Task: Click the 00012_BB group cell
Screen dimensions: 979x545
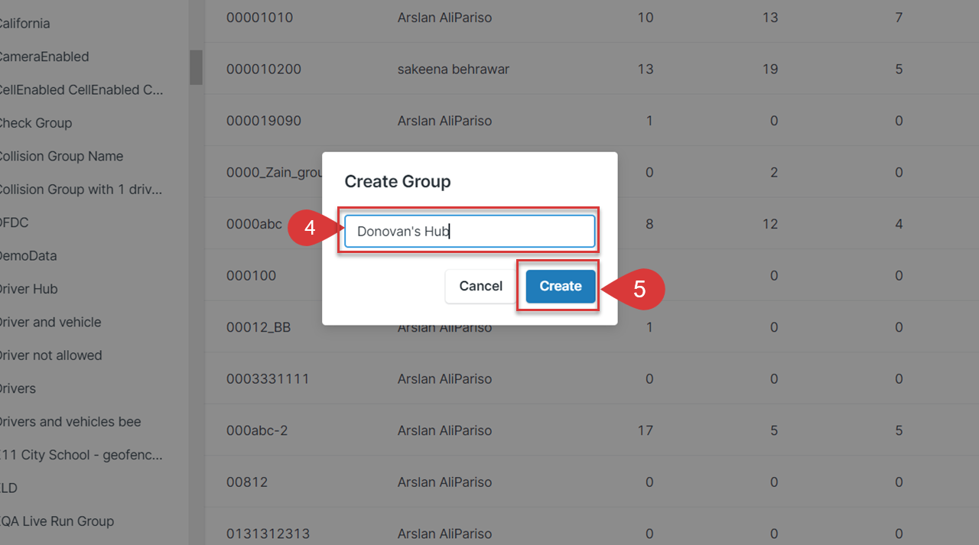Action: pos(259,327)
